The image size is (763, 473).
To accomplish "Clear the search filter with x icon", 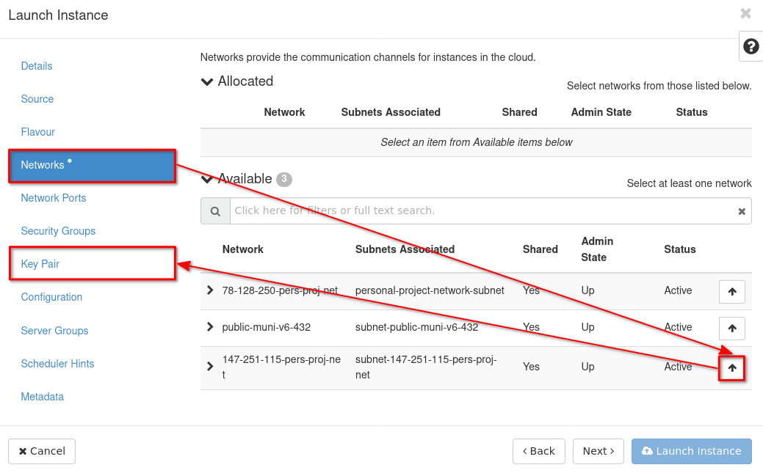I will click(x=742, y=211).
